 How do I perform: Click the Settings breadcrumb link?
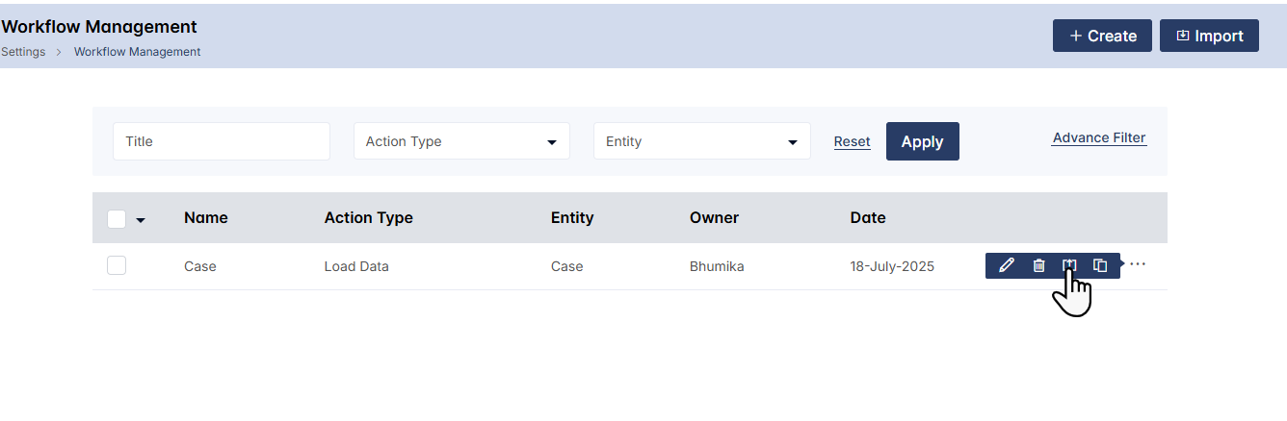23,52
